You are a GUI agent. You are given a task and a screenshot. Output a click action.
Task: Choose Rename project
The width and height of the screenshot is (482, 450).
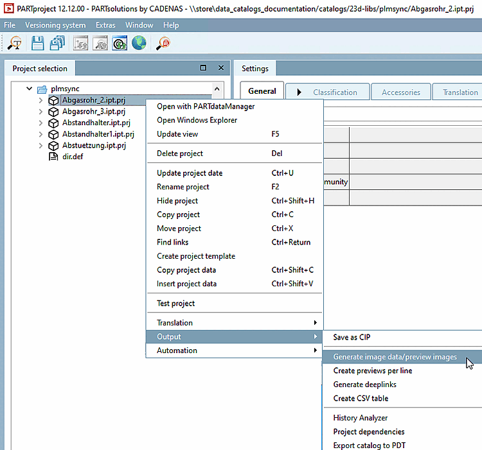(x=234, y=187)
